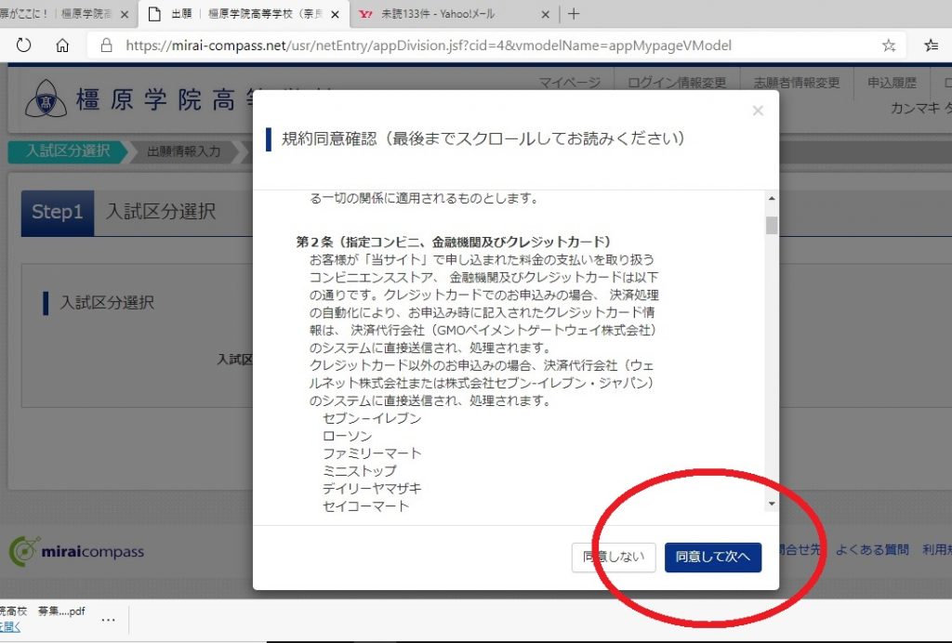Open 申込履歴 in the top navigation
The width and height of the screenshot is (952, 643).
point(892,83)
